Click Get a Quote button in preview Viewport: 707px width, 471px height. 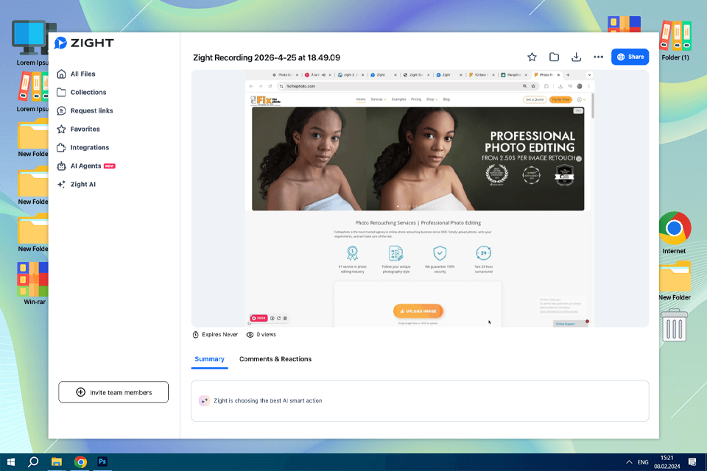point(535,99)
